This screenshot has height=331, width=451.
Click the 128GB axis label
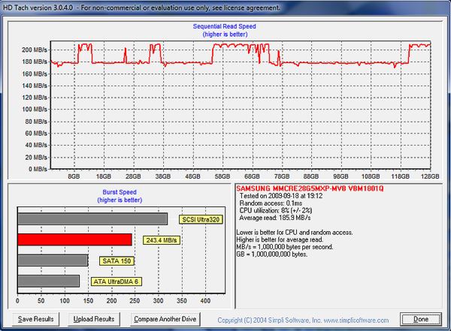click(430, 176)
